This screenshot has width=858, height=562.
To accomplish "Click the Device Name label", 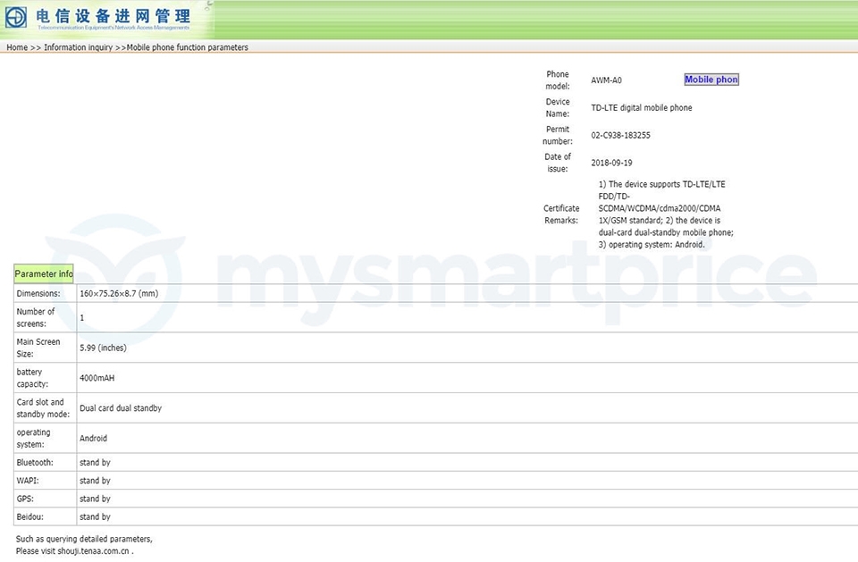I will coord(558,108).
